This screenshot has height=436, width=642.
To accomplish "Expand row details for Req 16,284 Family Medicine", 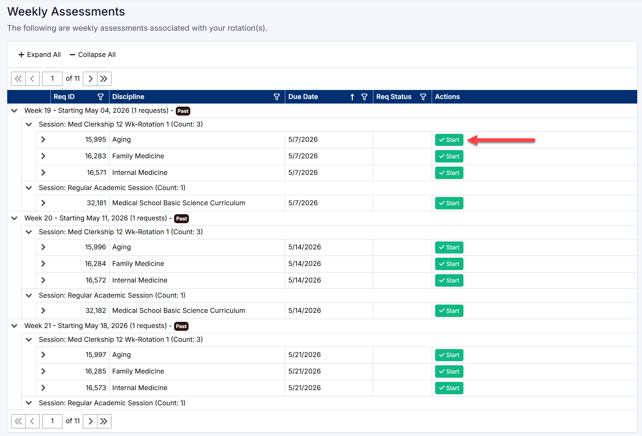I will (43, 264).
